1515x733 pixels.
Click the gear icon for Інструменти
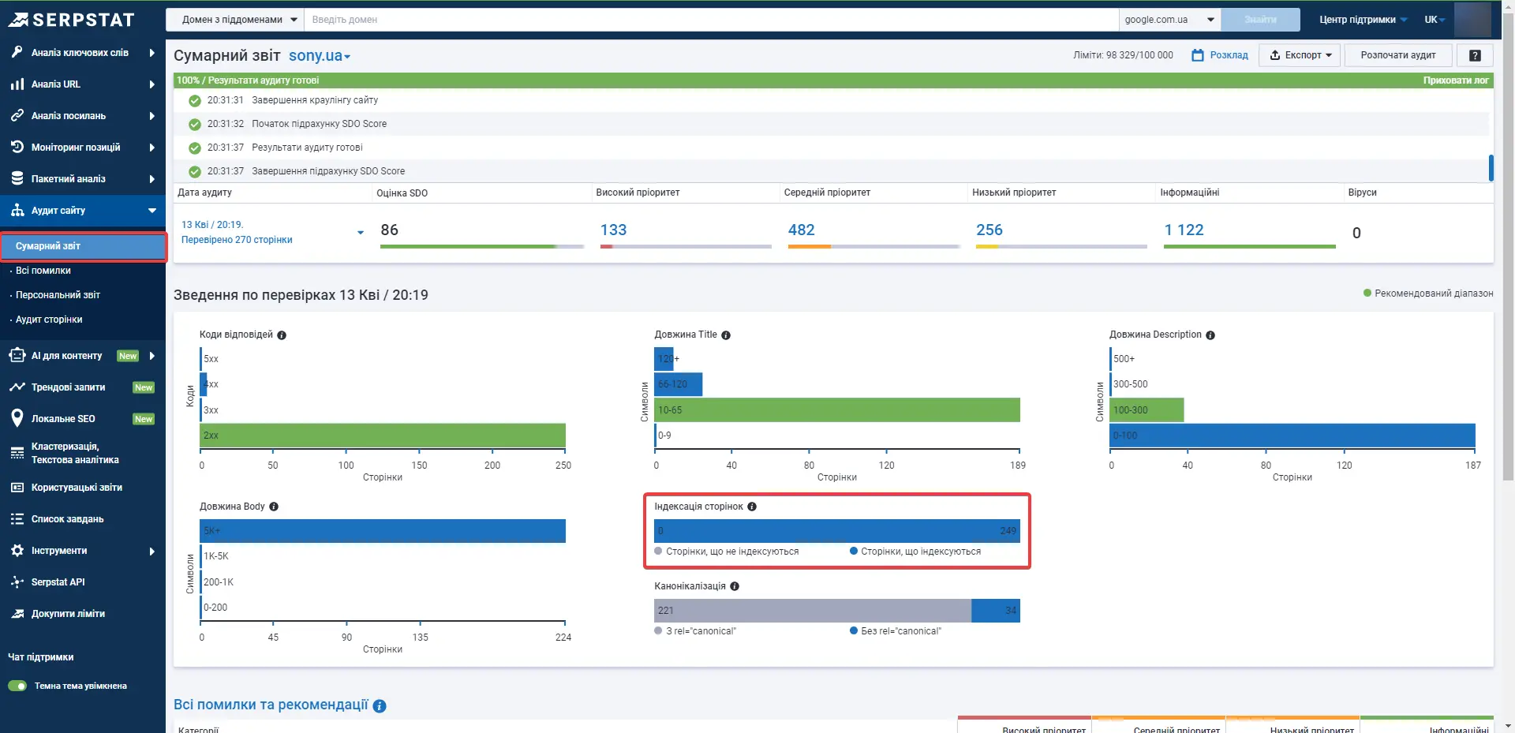point(17,551)
